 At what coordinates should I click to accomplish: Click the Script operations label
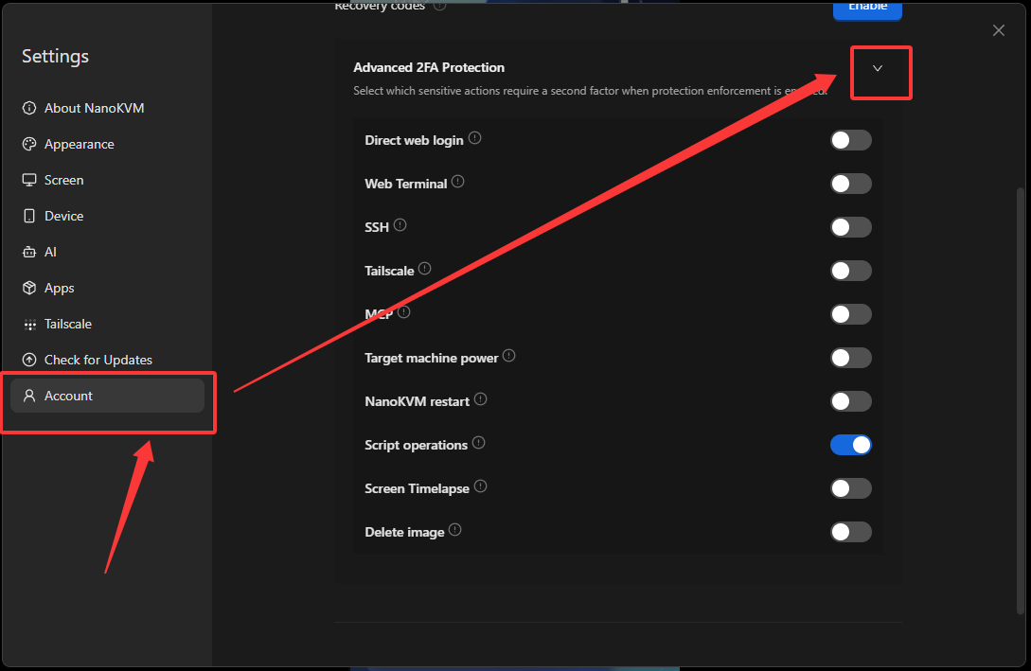point(417,445)
